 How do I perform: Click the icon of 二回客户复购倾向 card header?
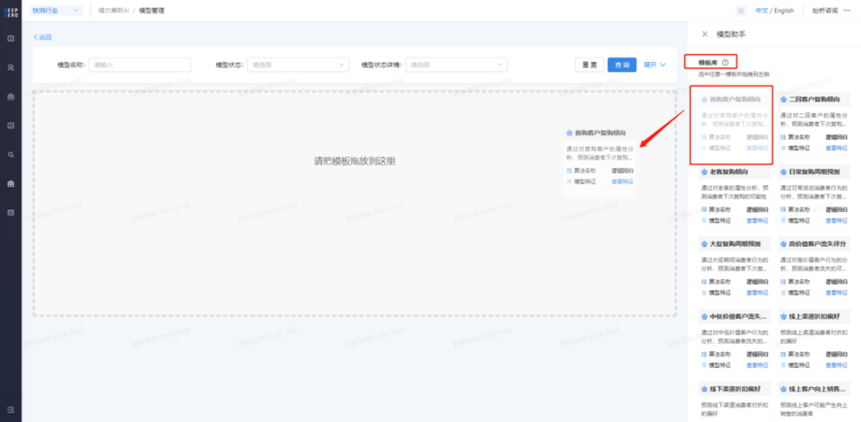click(783, 100)
